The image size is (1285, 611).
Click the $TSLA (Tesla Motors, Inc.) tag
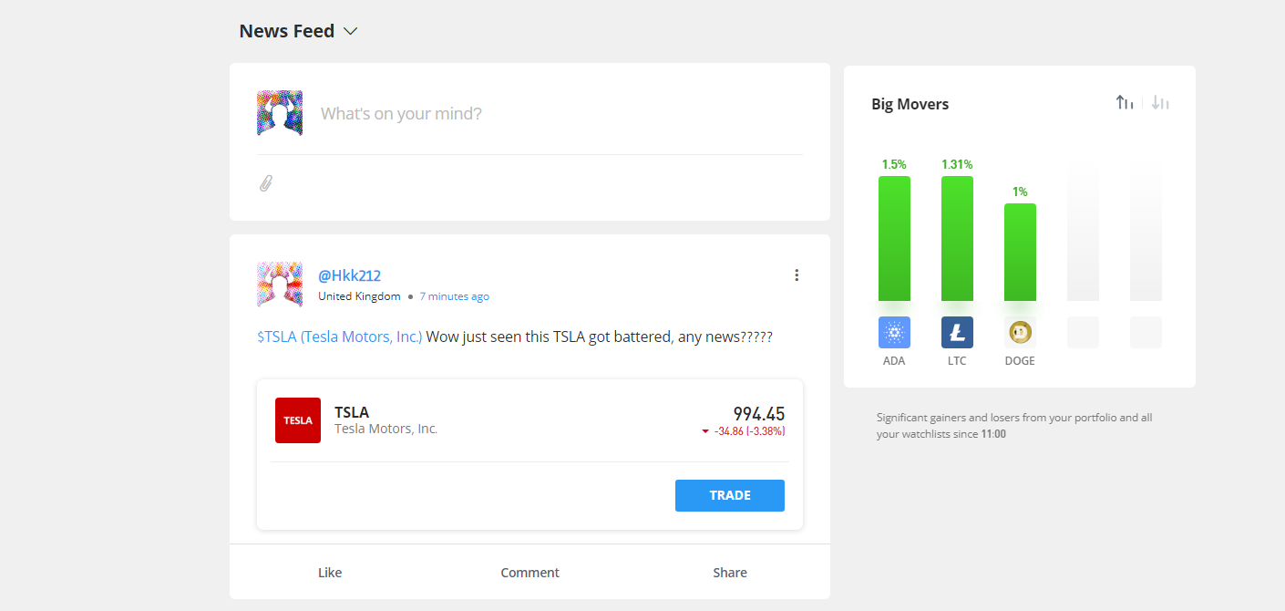pyautogui.click(x=339, y=337)
